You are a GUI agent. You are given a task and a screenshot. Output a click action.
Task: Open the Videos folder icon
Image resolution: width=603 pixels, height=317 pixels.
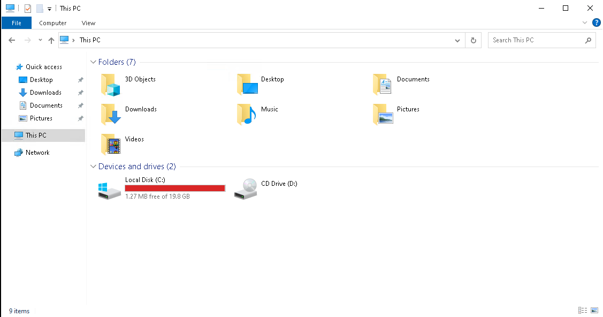click(x=111, y=145)
